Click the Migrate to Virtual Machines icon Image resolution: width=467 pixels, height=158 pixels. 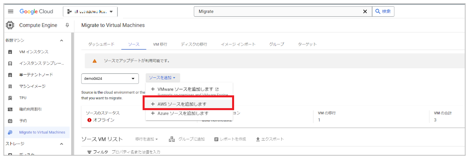point(10,132)
